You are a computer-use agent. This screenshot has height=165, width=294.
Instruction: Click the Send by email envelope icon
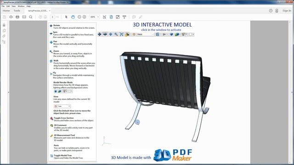pos(24,17)
